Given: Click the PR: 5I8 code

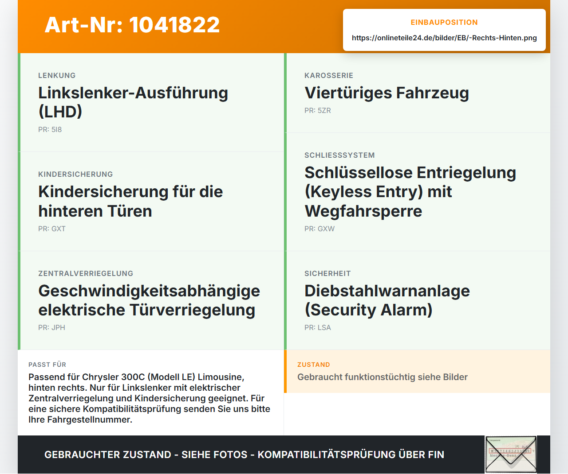Looking at the screenshot, I should click(50, 129).
